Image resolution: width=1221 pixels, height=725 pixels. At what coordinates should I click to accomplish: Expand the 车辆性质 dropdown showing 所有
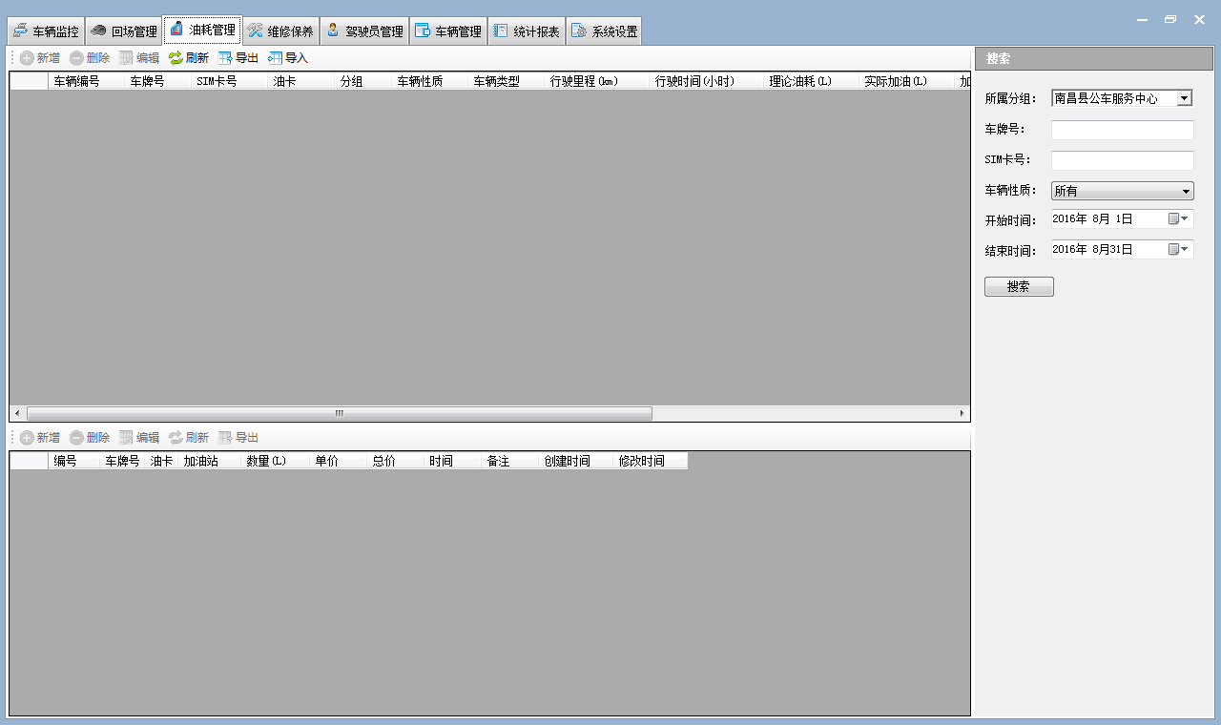coord(1186,191)
